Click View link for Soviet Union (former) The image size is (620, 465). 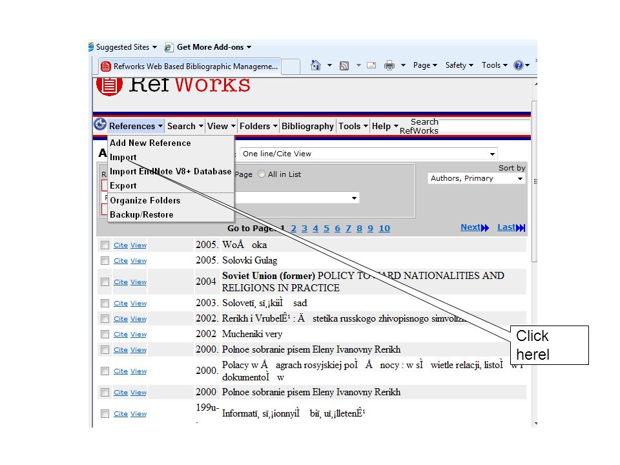click(138, 282)
